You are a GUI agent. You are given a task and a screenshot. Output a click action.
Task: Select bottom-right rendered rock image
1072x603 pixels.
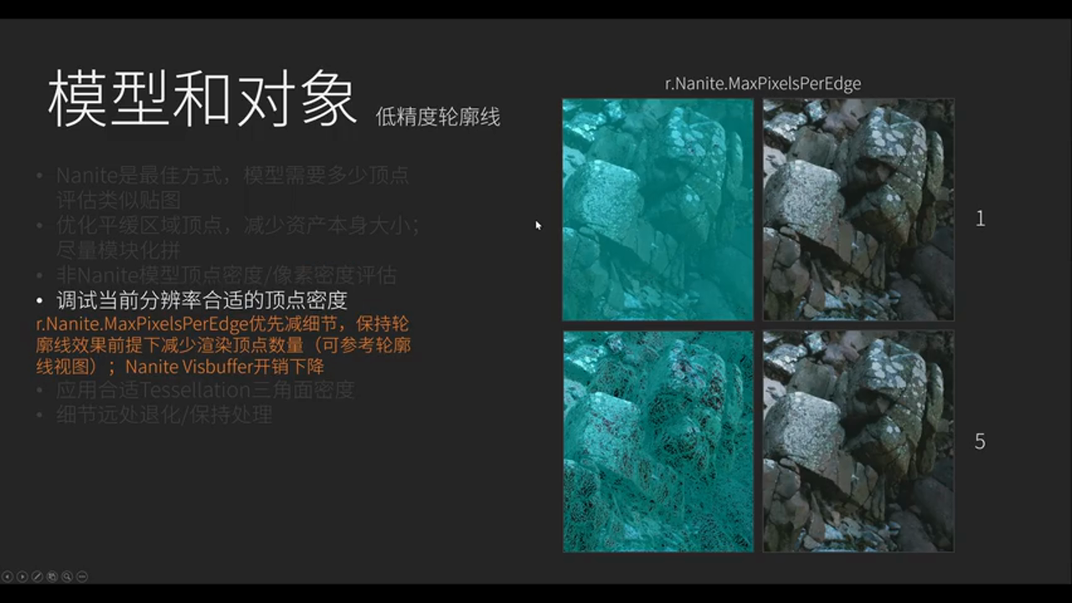coord(858,441)
